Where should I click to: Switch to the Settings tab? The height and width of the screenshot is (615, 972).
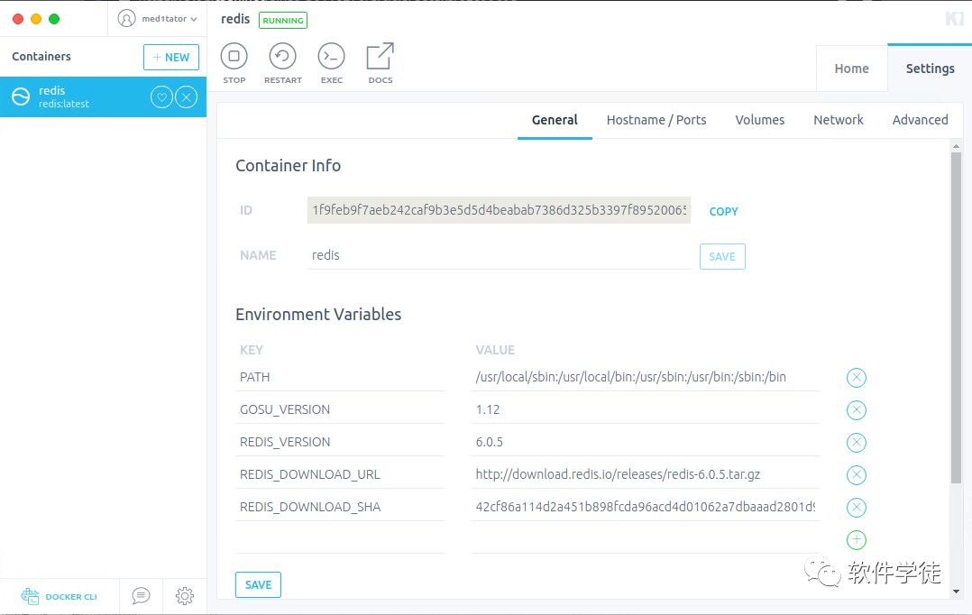pos(930,69)
